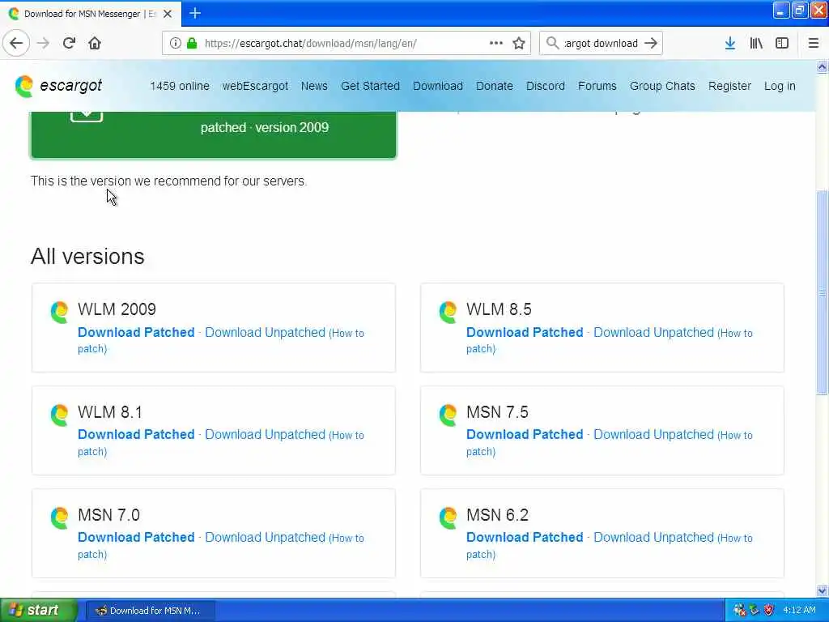This screenshot has width=829, height=622.
Task: Open How to patch for MSN 7.5
Action: (x=737, y=436)
